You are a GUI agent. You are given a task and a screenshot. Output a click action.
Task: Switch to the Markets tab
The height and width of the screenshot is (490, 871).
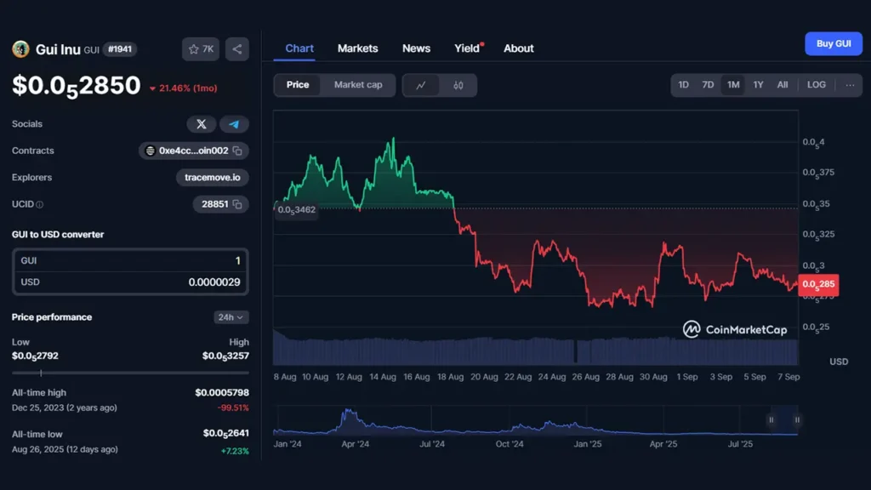tap(358, 48)
